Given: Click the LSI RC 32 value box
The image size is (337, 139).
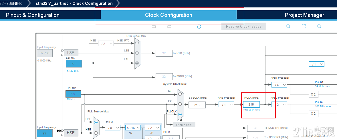Looking at the screenshot, I should point(74,63).
